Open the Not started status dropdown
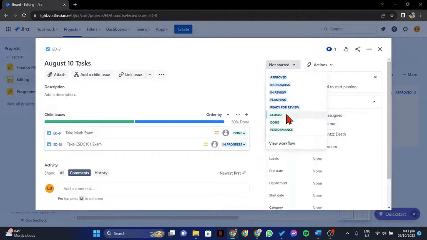This screenshot has width=427, height=240. (x=283, y=65)
